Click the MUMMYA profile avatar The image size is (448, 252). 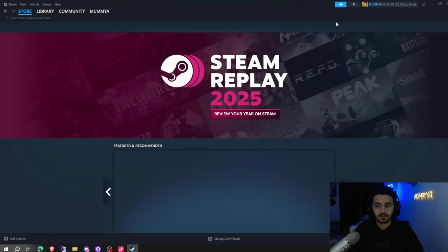point(365,5)
